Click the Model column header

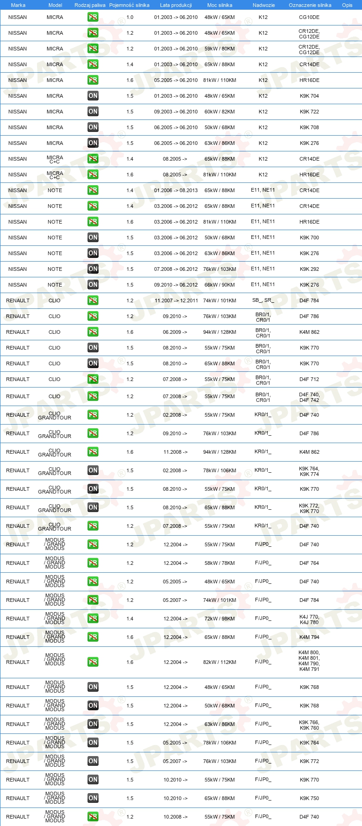coord(56,5)
